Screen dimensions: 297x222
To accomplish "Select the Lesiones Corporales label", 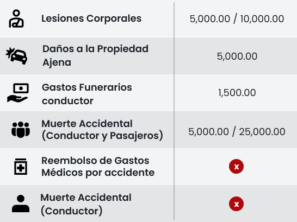I will point(91,18).
